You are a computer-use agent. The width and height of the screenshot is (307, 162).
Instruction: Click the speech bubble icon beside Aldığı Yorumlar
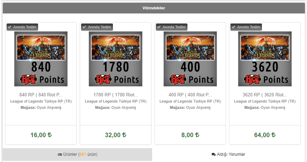click(213, 154)
